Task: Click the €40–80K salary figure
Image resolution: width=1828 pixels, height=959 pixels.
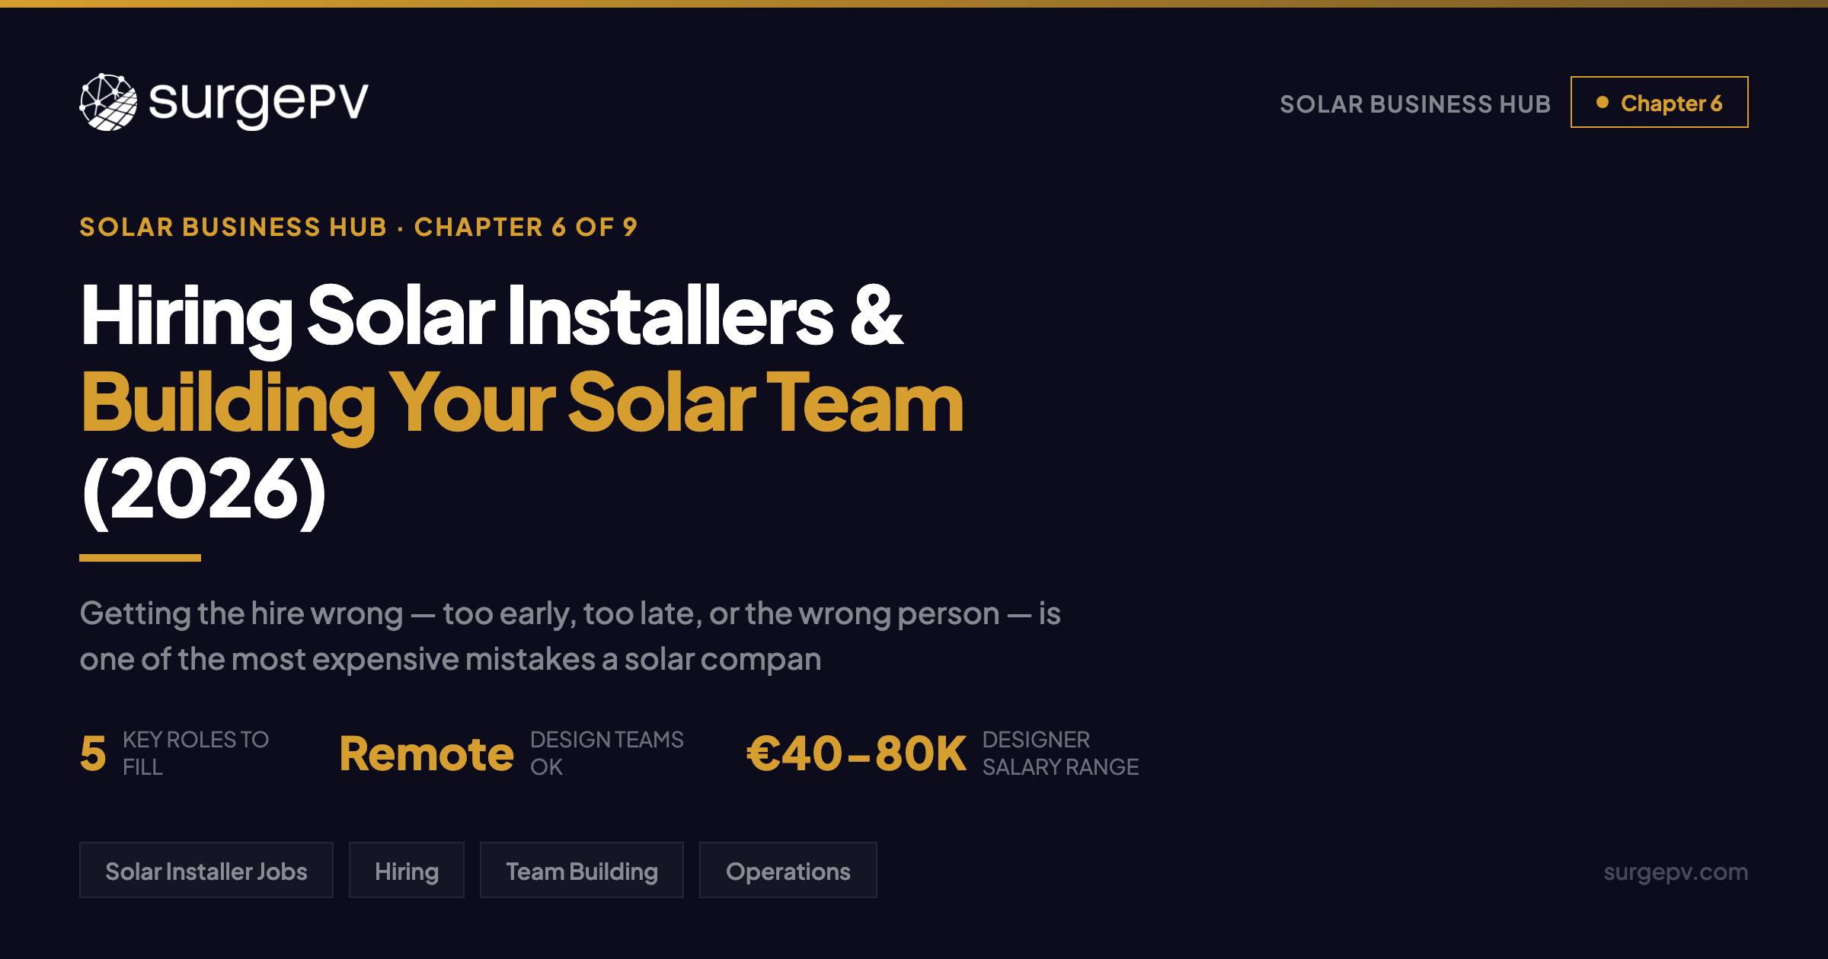Action: [855, 753]
